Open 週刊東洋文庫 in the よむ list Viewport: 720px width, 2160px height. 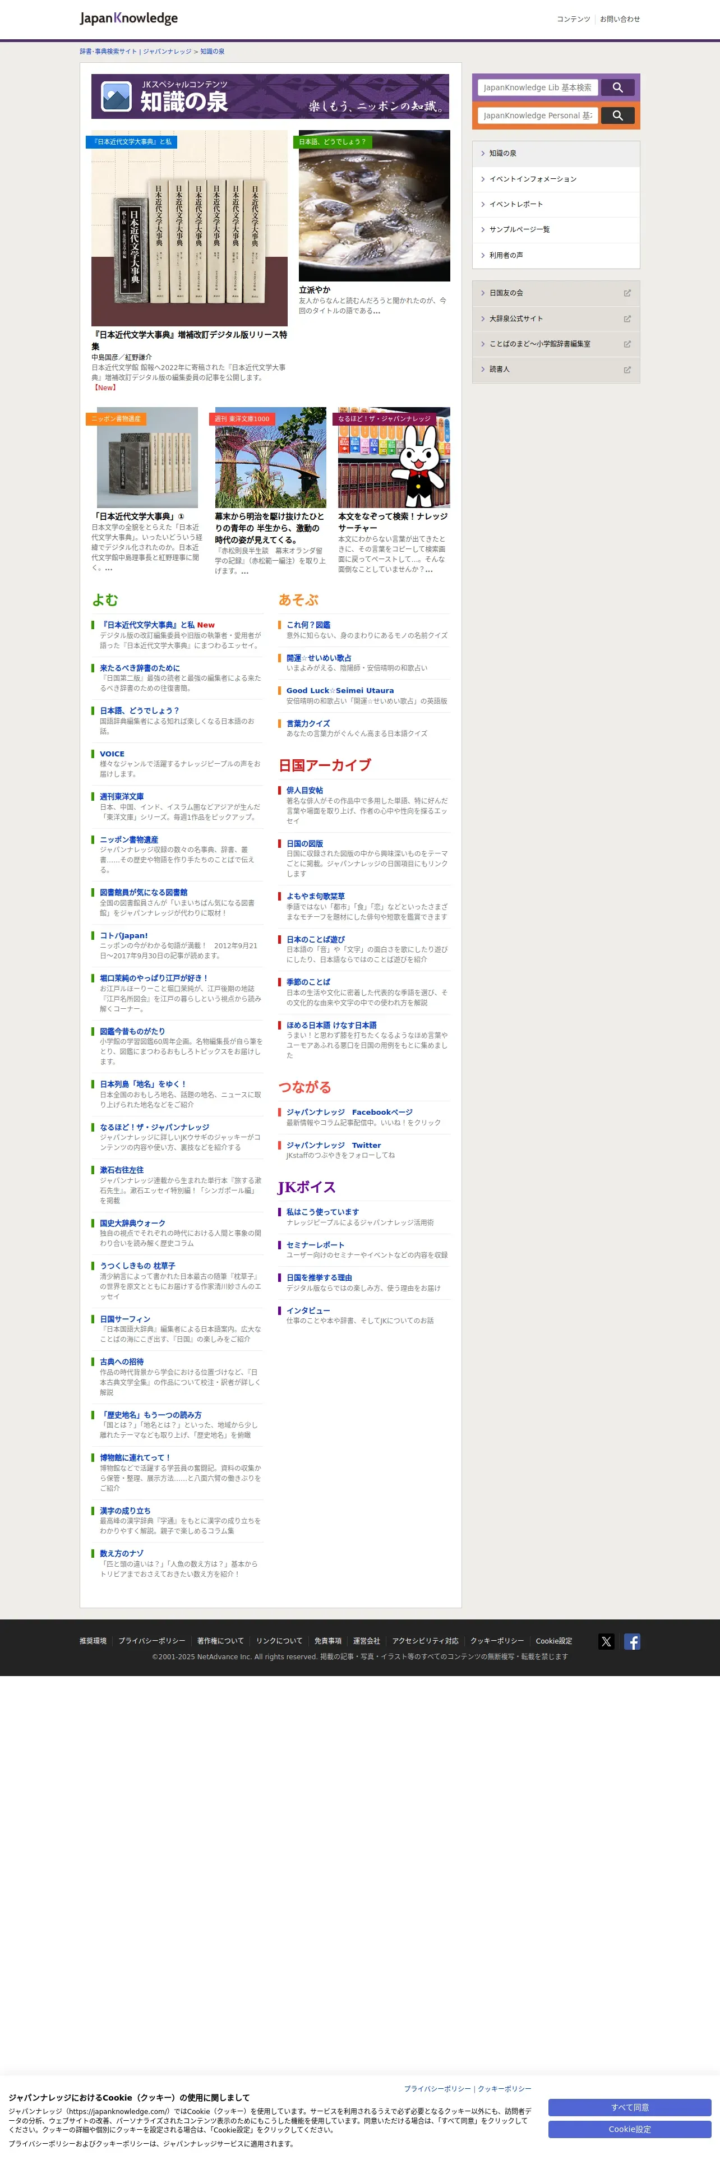tap(122, 797)
